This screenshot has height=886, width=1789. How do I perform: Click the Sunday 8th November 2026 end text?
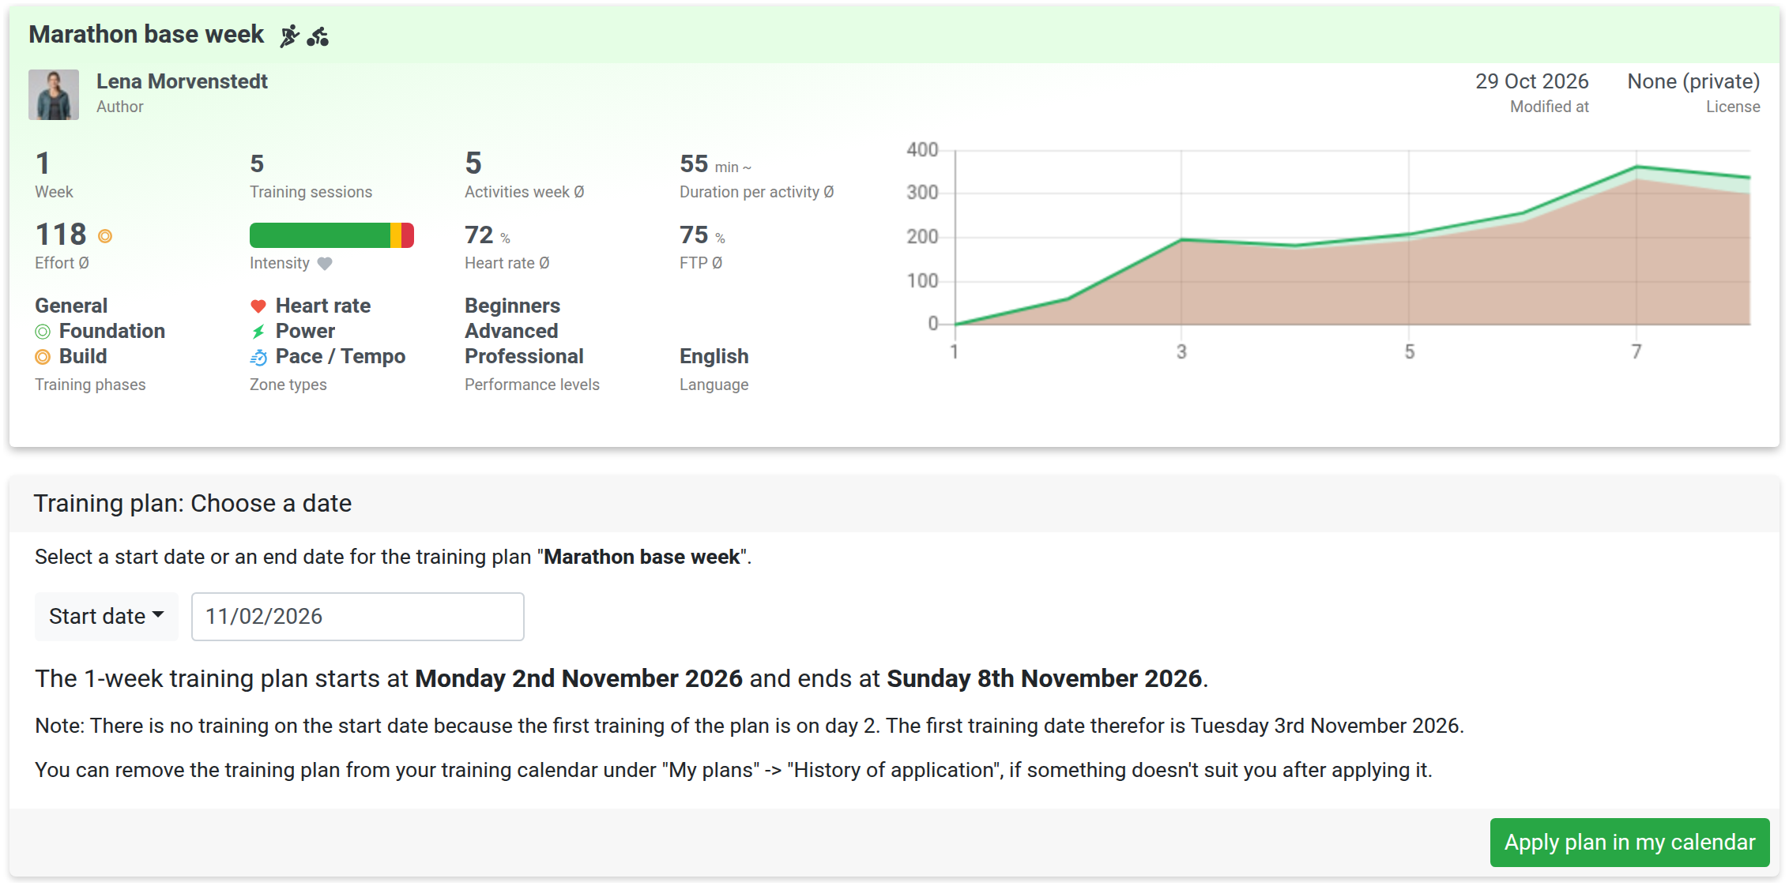1045,678
